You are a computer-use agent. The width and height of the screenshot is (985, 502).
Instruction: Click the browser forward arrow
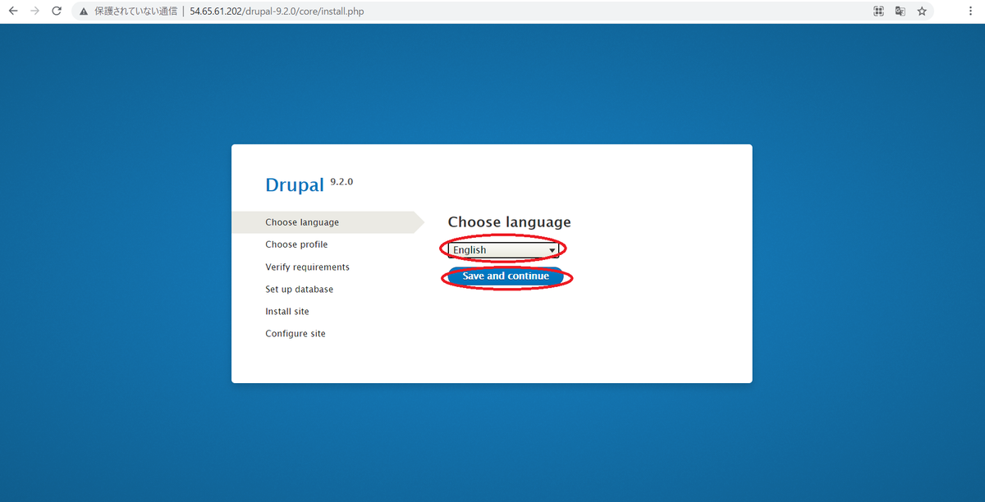[x=34, y=11]
